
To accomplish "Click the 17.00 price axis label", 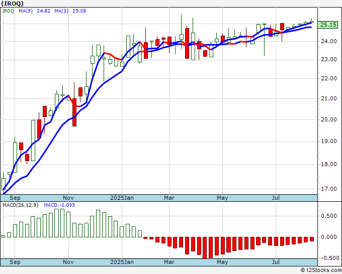I will pos(329,189).
